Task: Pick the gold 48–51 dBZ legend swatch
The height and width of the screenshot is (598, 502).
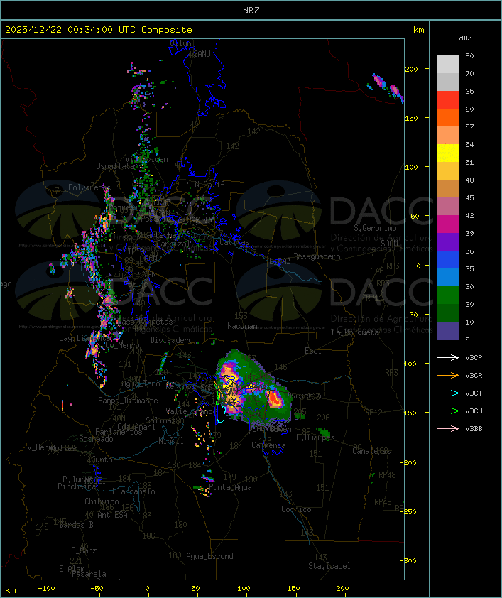Action: point(448,170)
